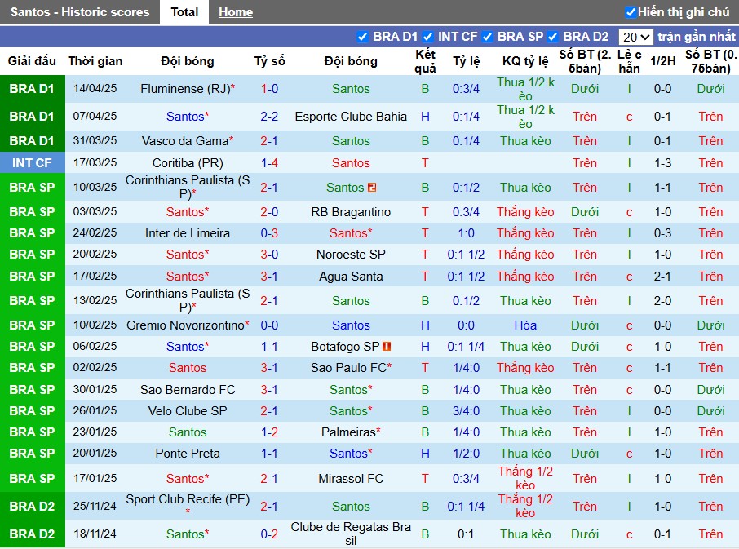The image size is (739, 549).
Task: Click the Noroeste SP team name
Action: tap(351, 255)
